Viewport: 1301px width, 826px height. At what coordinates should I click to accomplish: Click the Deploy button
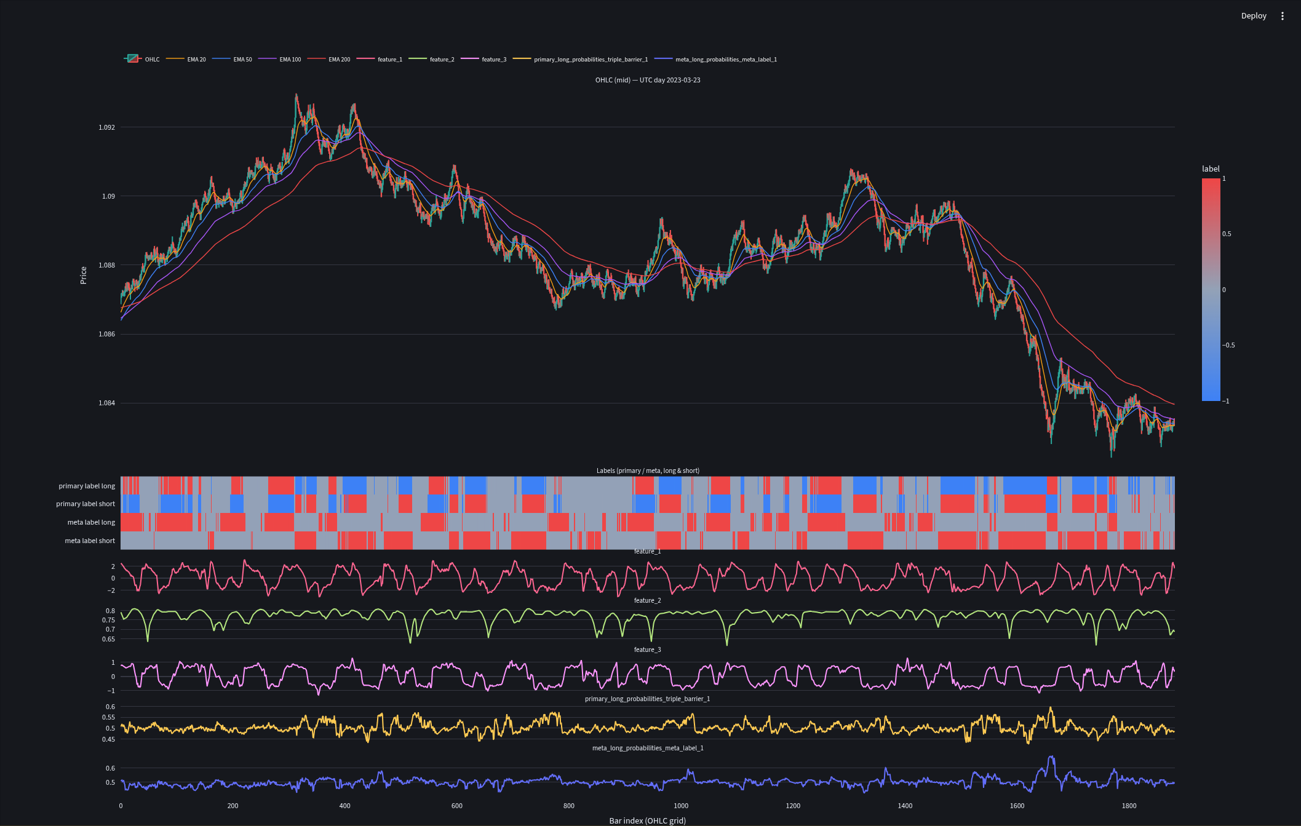(1254, 16)
